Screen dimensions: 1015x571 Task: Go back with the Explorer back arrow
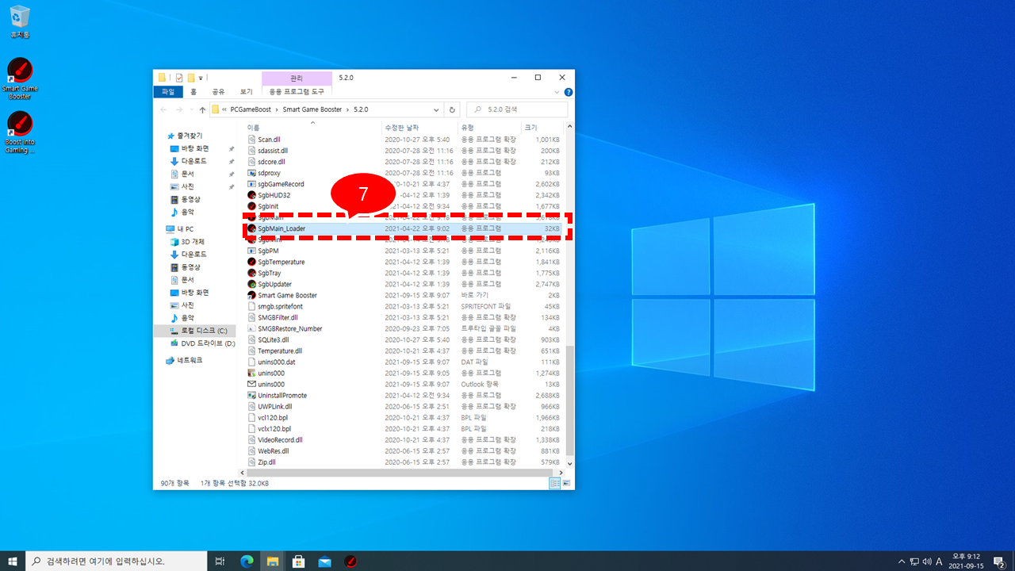(x=164, y=109)
